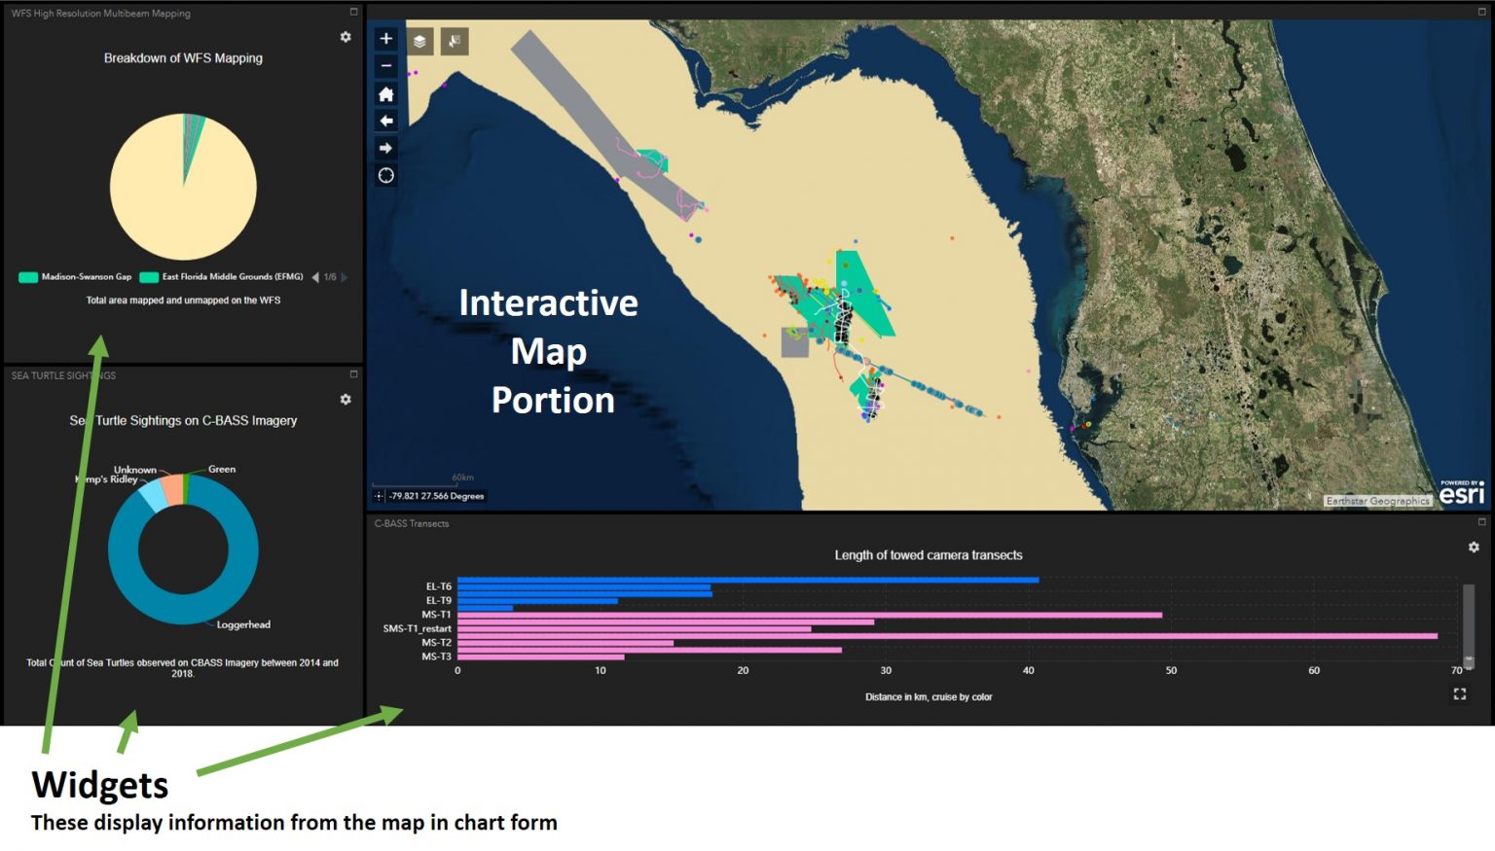Open the select features tool
The height and width of the screenshot is (851, 1495).
point(455,41)
